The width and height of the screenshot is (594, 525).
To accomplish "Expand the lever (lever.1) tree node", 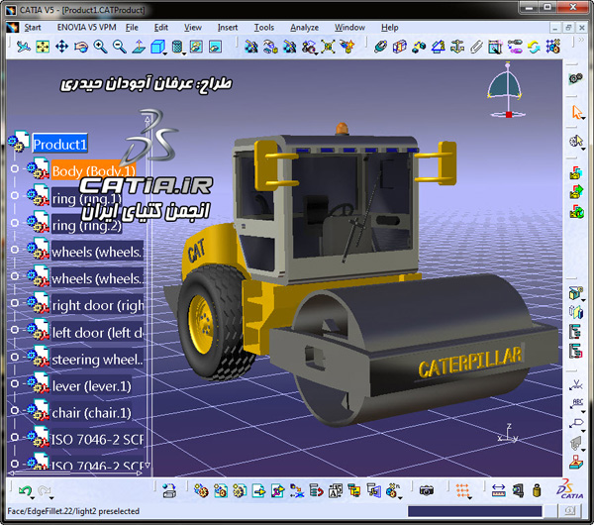I will coord(15,383).
